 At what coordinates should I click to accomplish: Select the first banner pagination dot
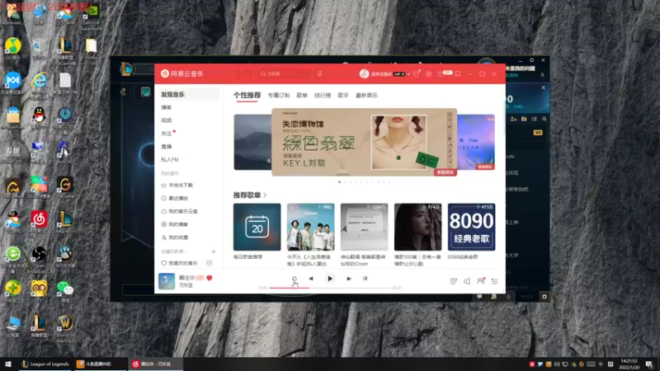340,182
